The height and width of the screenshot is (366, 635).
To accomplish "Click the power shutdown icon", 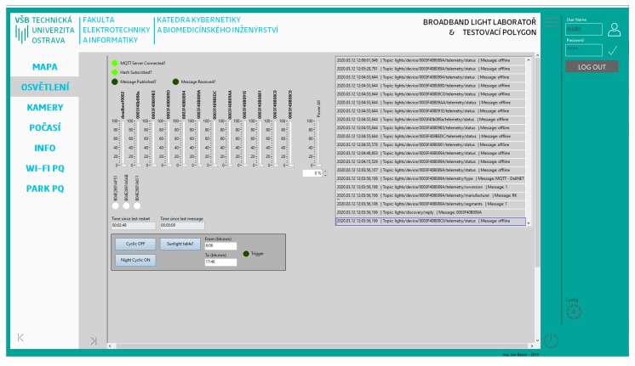I will (552, 340).
